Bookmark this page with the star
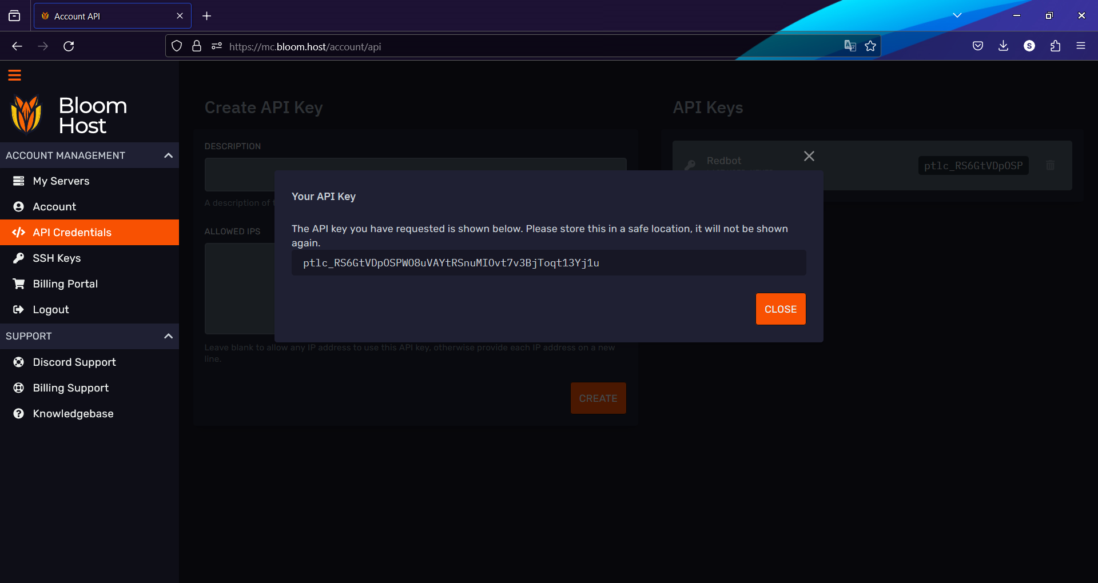 [870, 46]
